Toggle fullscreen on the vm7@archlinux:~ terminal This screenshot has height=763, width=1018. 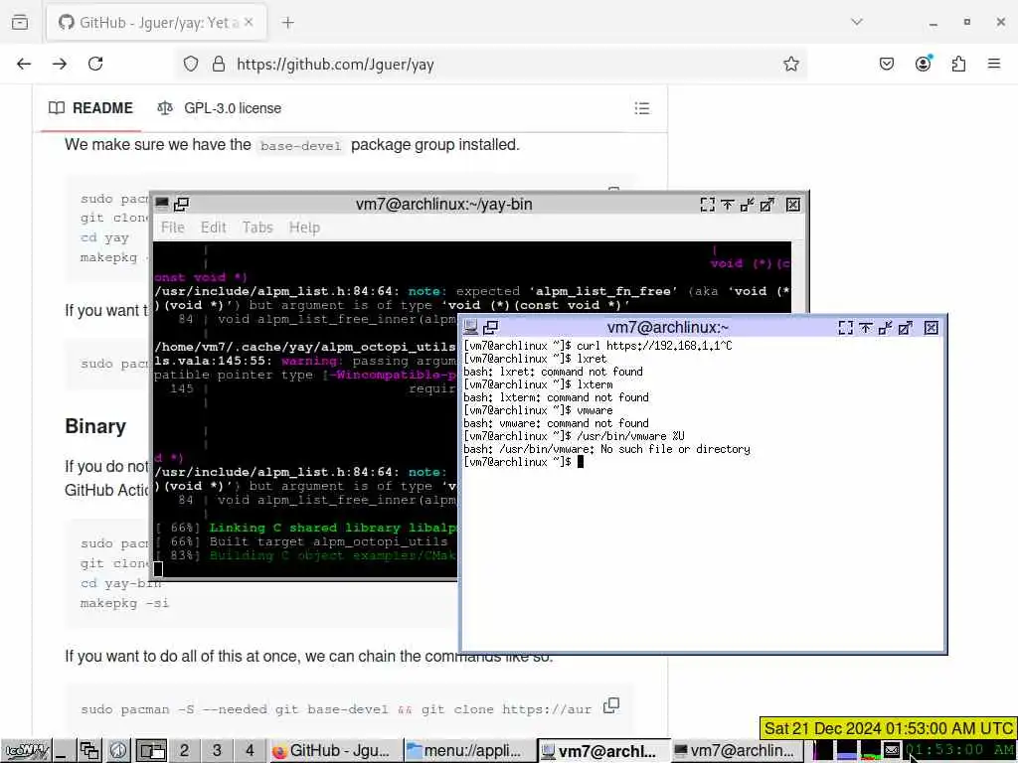point(845,328)
